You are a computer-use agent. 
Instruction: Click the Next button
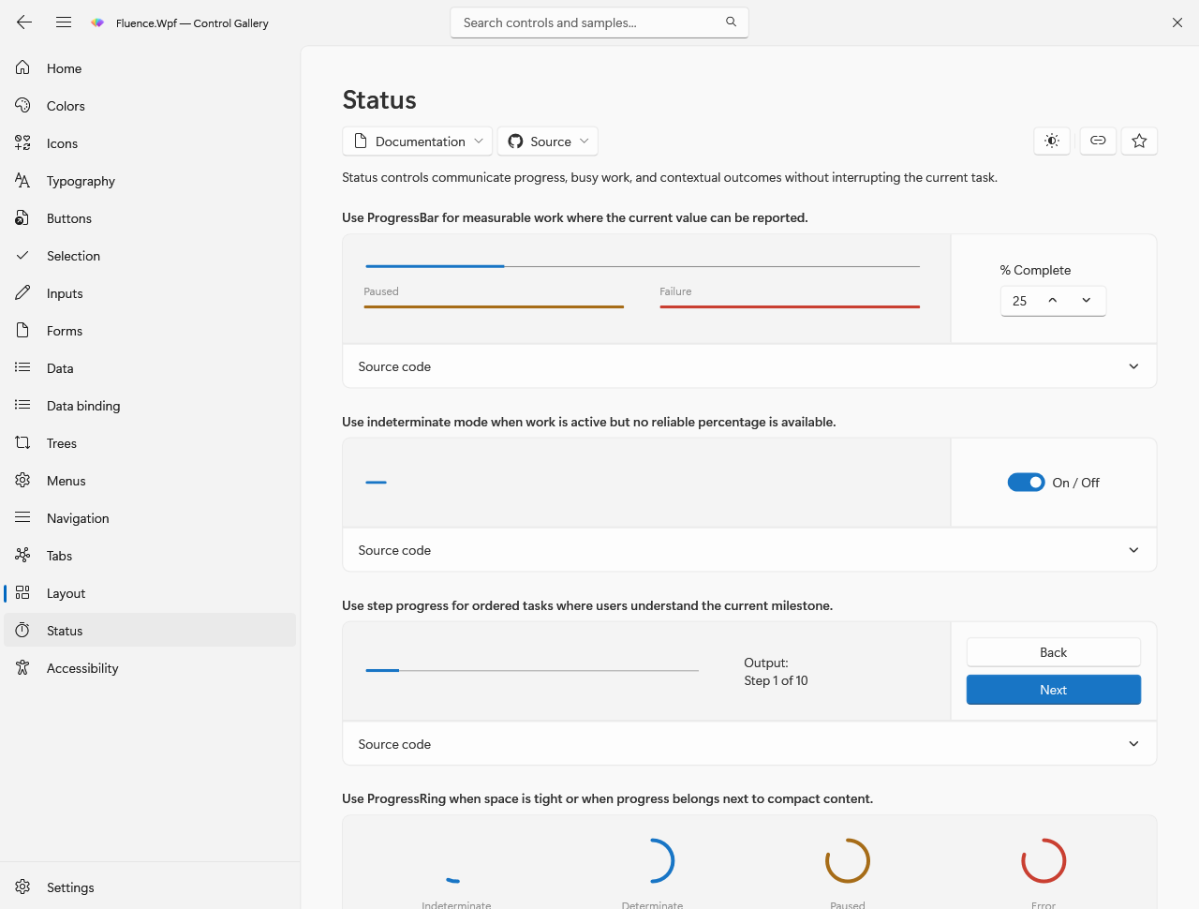coord(1054,690)
